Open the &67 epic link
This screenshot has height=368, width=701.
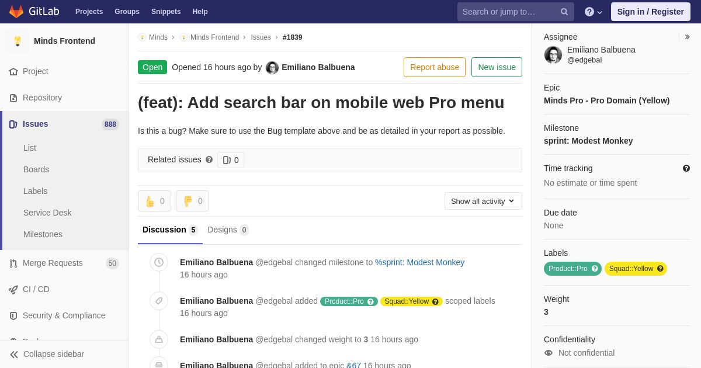pos(353,365)
